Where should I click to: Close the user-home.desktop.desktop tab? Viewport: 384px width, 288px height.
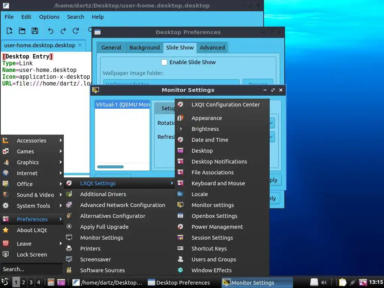80,45
